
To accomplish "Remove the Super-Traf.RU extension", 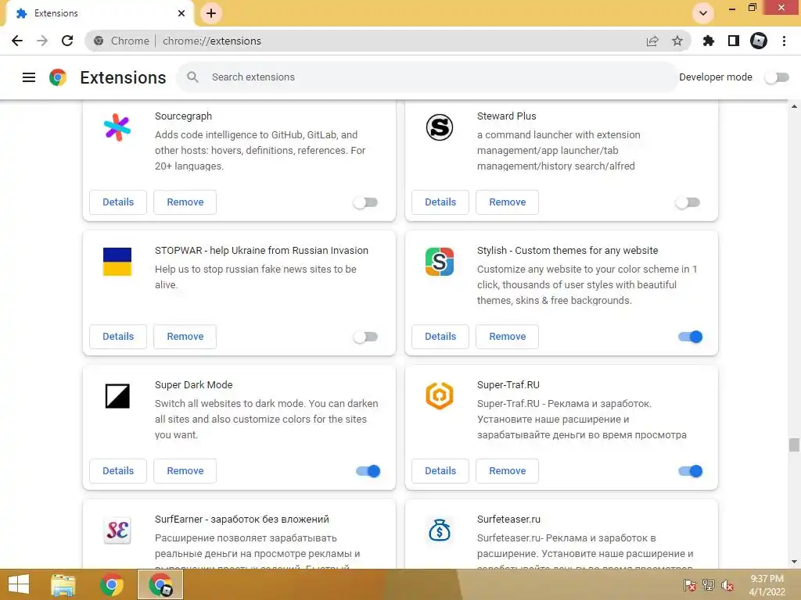I will click(x=507, y=470).
